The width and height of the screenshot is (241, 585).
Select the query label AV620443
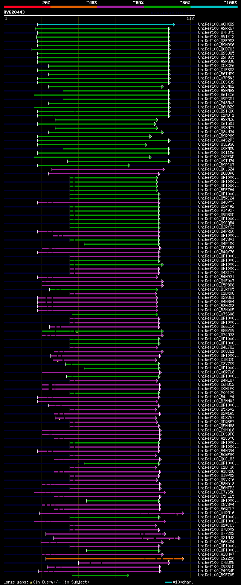pyautogui.click(x=14, y=12)
